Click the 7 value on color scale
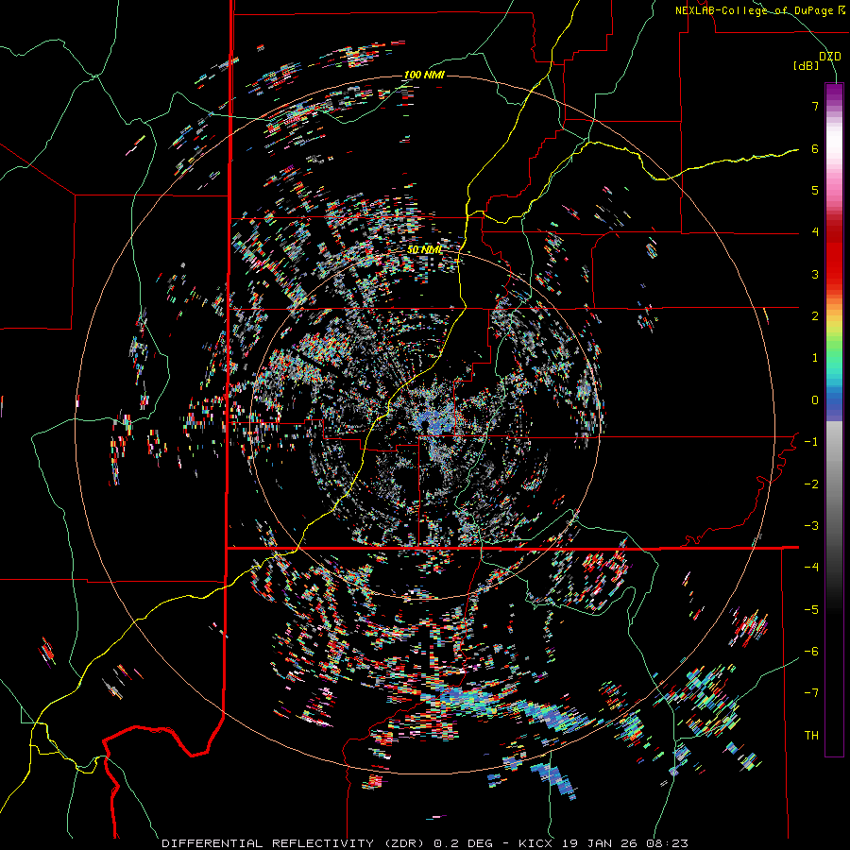This screenshot has width=850, height=850. tap(815, 106)
